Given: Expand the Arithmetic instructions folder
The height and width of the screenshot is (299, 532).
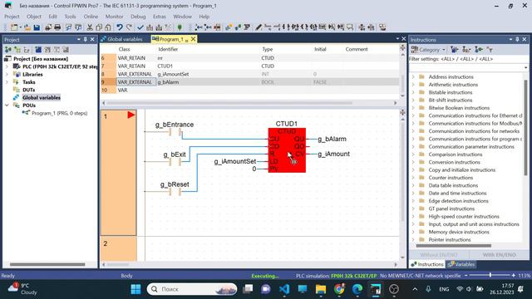Looking at the screenshot, I should pos(413,85).
